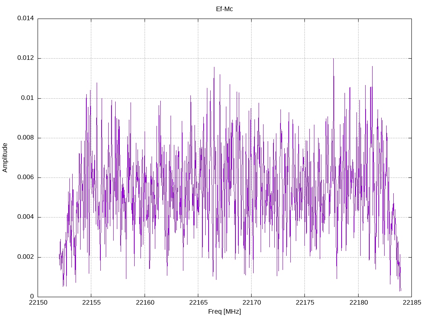Click the 'Amplitude' y-axis label
423x317 pixels.
(x=5, y=158)
